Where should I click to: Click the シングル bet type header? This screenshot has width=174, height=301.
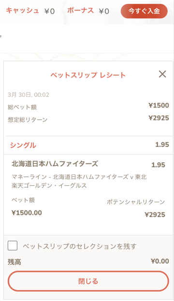tap(23, 145)
